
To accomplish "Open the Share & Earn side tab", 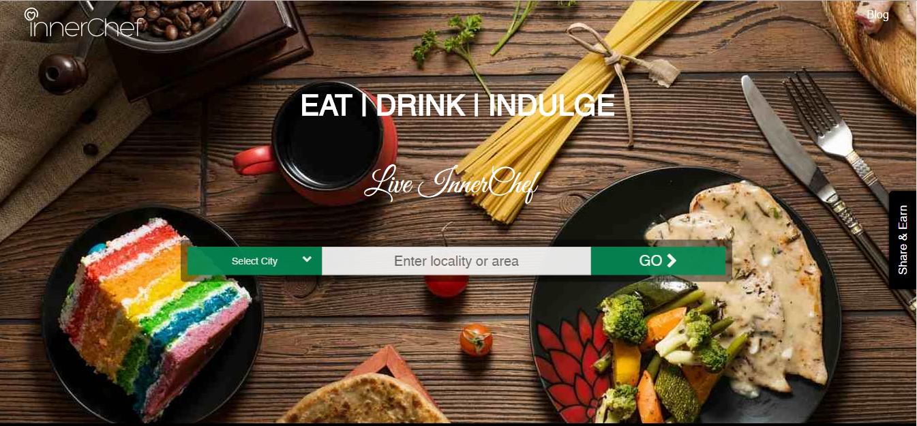I will click(903, 240).
